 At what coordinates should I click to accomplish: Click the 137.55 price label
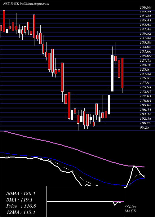[146, 38]
